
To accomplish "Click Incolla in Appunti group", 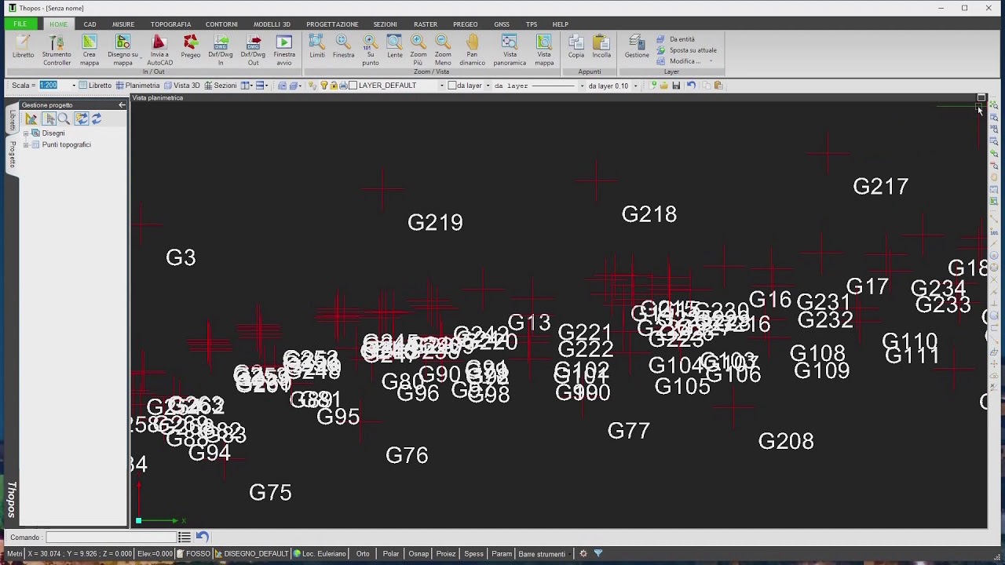I will pos(601,47).
